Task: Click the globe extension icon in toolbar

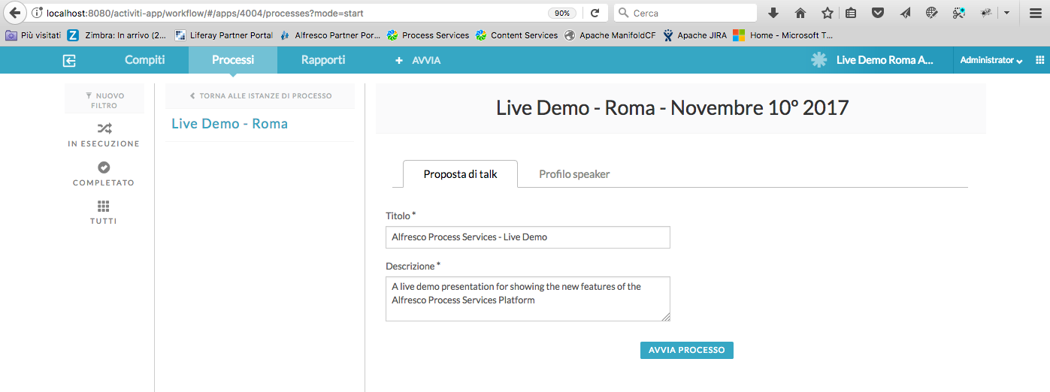Action: (932, 13)
